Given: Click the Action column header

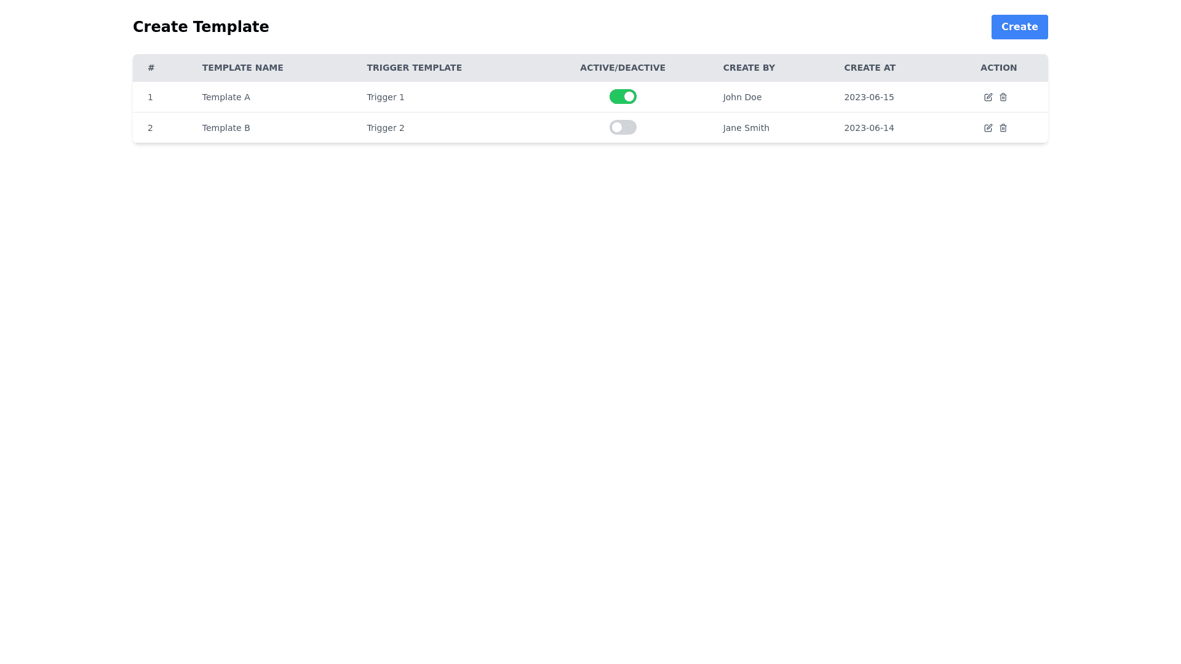Looking at the screenshot, I should pos(998,68).
